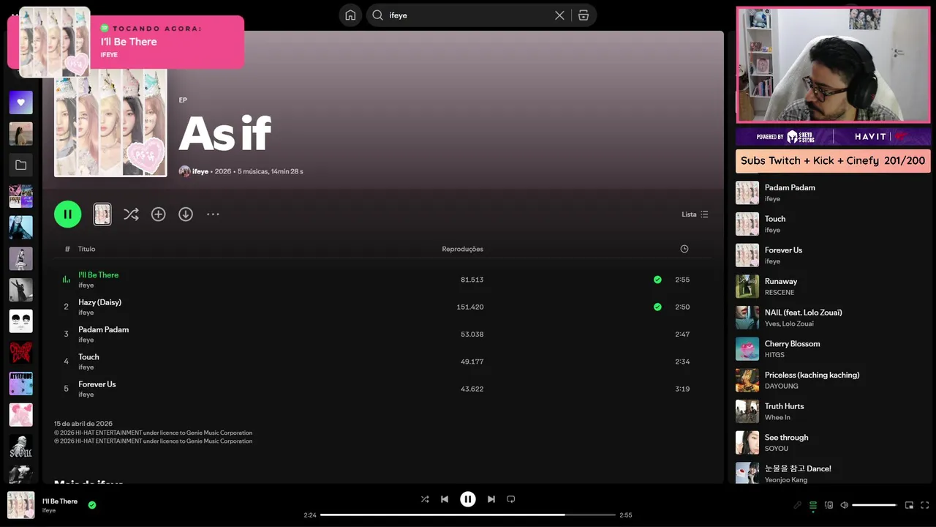936x527 pixels.
Task: Add the EP to library with plus icon
Action: (x=158, y=214)
